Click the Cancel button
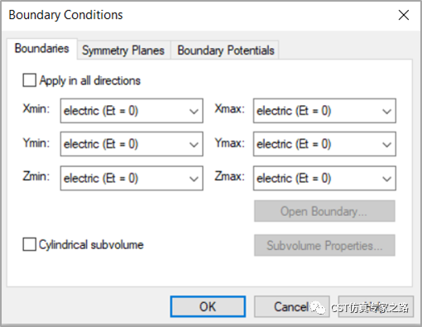 (x=291, y=306)
